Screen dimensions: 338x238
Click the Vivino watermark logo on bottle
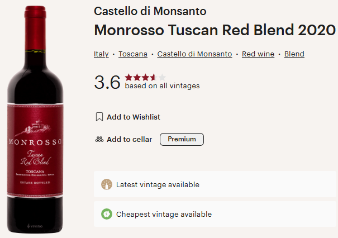tap(35, 226)
